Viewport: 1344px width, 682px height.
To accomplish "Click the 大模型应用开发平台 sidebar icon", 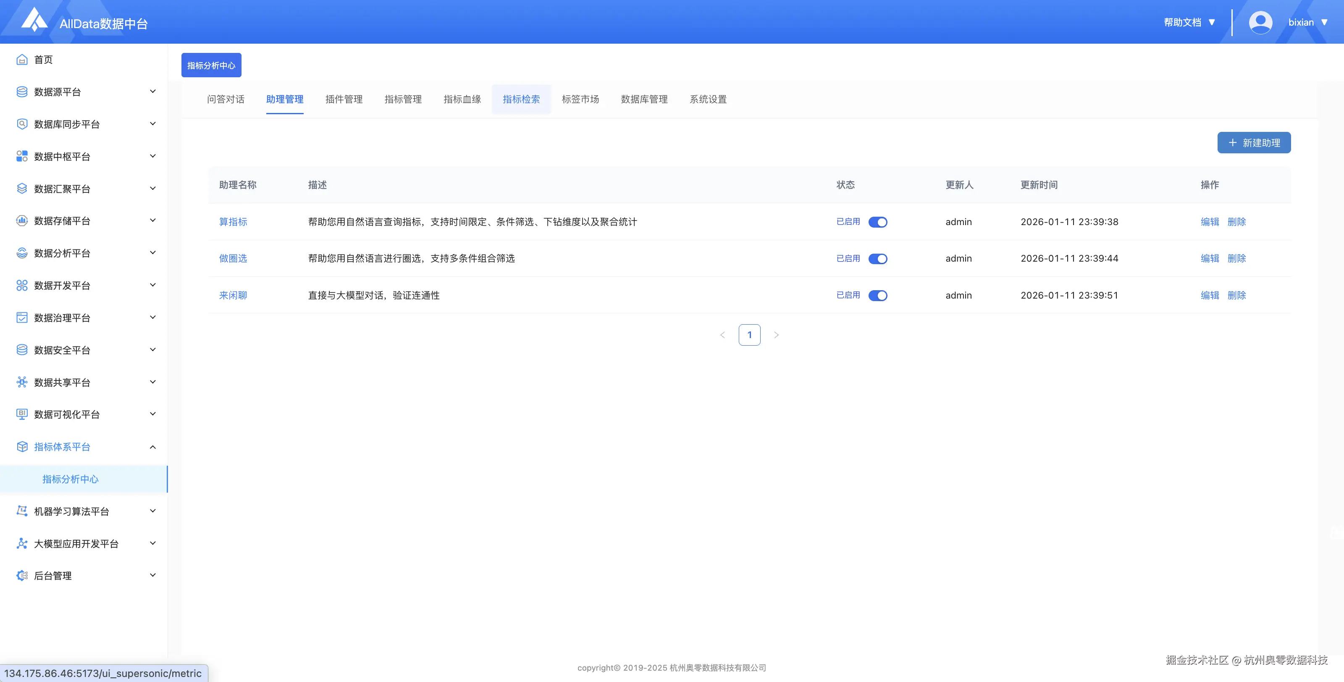I will pos(22,543).
